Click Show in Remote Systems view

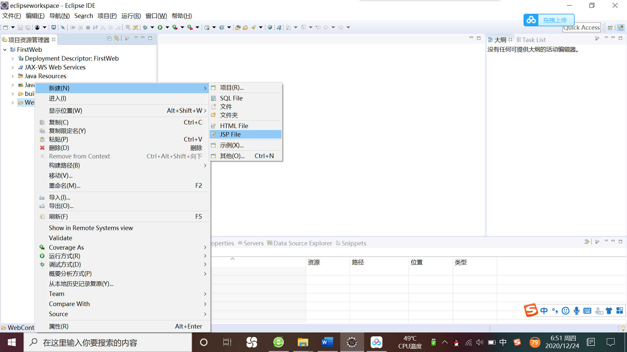(x=91, y=228)
